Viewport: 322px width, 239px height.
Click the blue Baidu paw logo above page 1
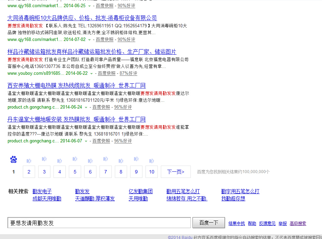point(14,159)
